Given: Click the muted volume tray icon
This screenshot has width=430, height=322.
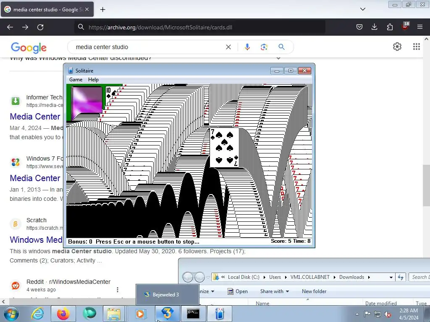Looking at the screenshot, I should [388, 314].
